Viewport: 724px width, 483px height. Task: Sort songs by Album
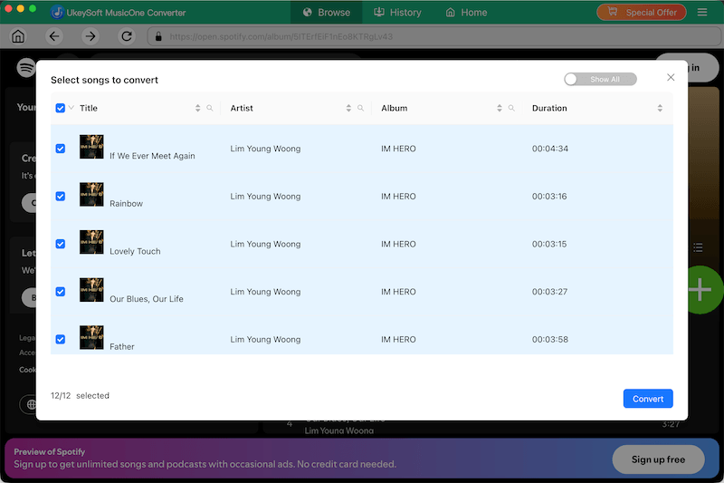click(500, 108)
